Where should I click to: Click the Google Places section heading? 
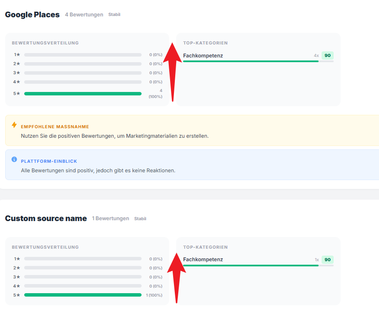[32, 15]
